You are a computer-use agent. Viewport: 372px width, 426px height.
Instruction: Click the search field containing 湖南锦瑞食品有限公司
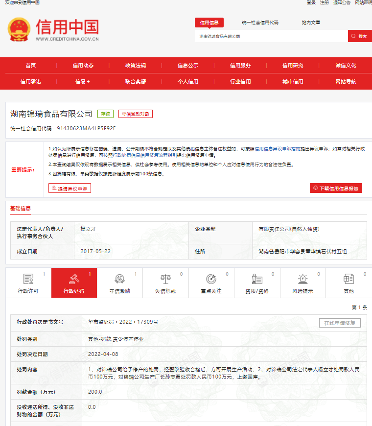click(271, 36)
